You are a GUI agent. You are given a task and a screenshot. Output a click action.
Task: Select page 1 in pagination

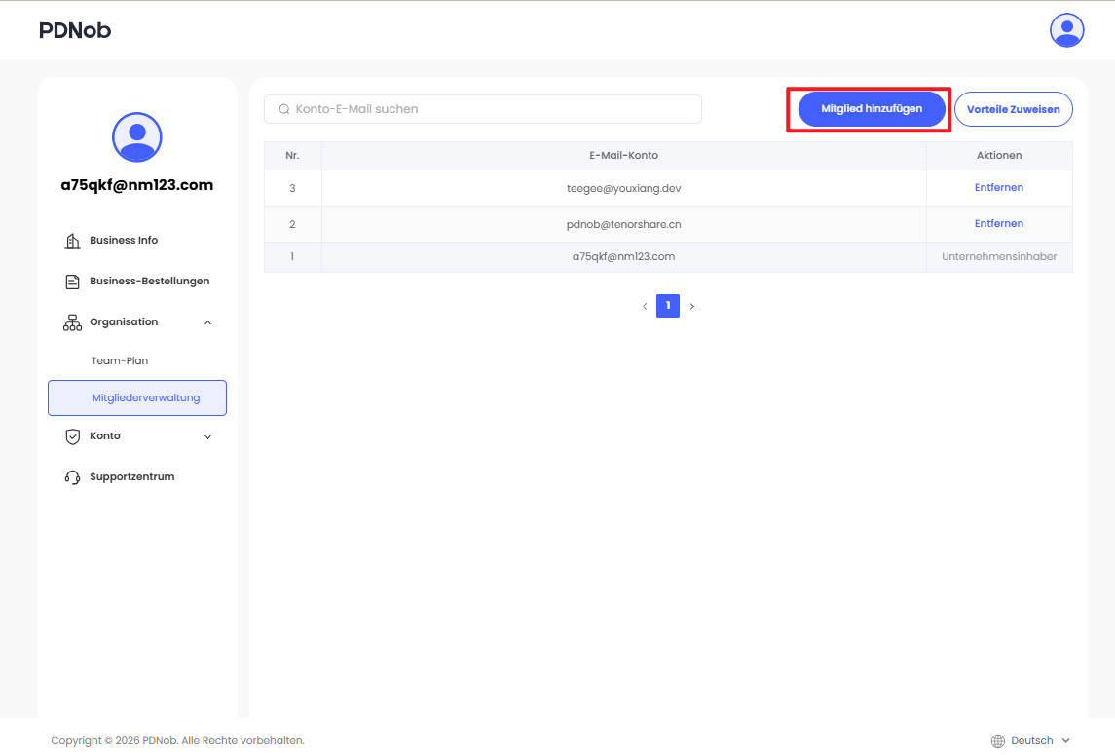click(x=668, y=305)
